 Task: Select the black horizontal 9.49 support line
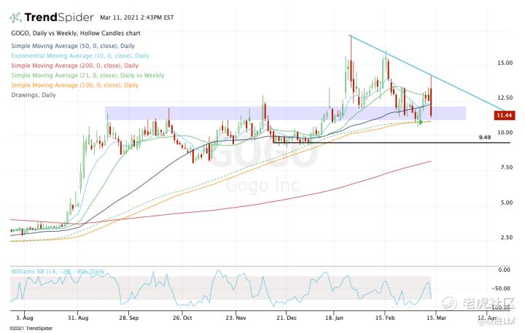click(x=392, y=143)
